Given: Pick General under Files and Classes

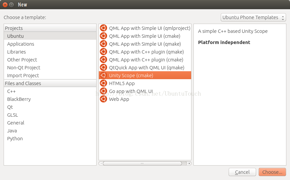Looking at the screenshot, I should (50, 123).
